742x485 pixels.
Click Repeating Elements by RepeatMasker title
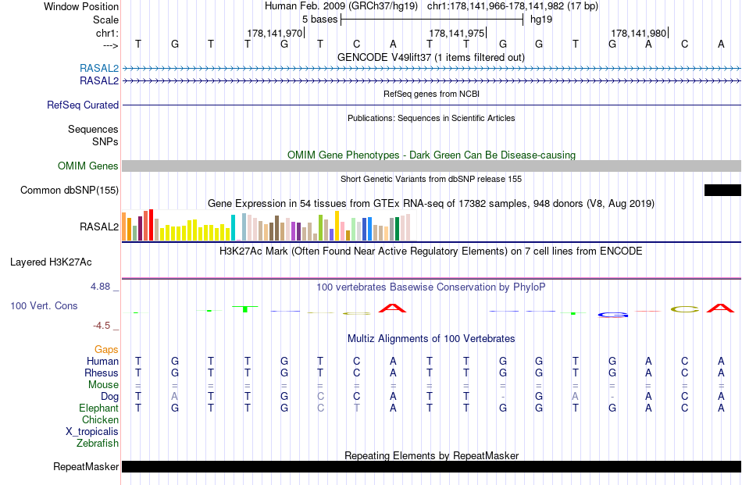(x=431, y=455)
